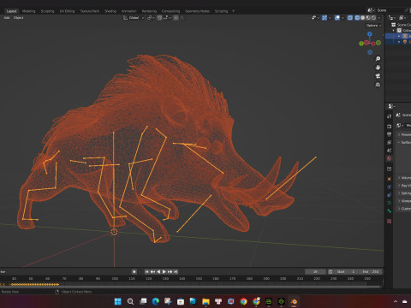
Task: Open the pivot point dropdown
Action: click(x=151, y=18)
